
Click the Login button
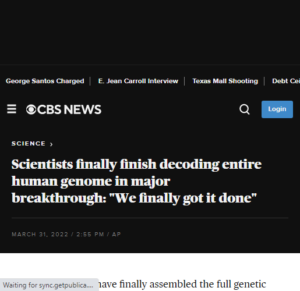coord(277,109)
